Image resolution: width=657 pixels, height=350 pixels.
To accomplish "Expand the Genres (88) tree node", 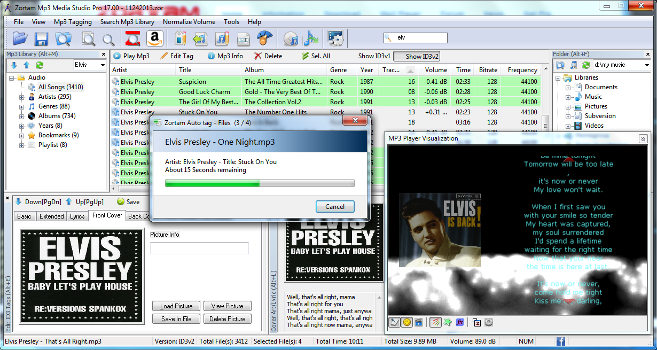I will tap(22, 107).
